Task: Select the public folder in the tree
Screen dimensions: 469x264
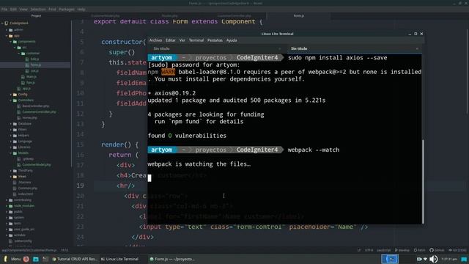Action: tap(18, 212)
